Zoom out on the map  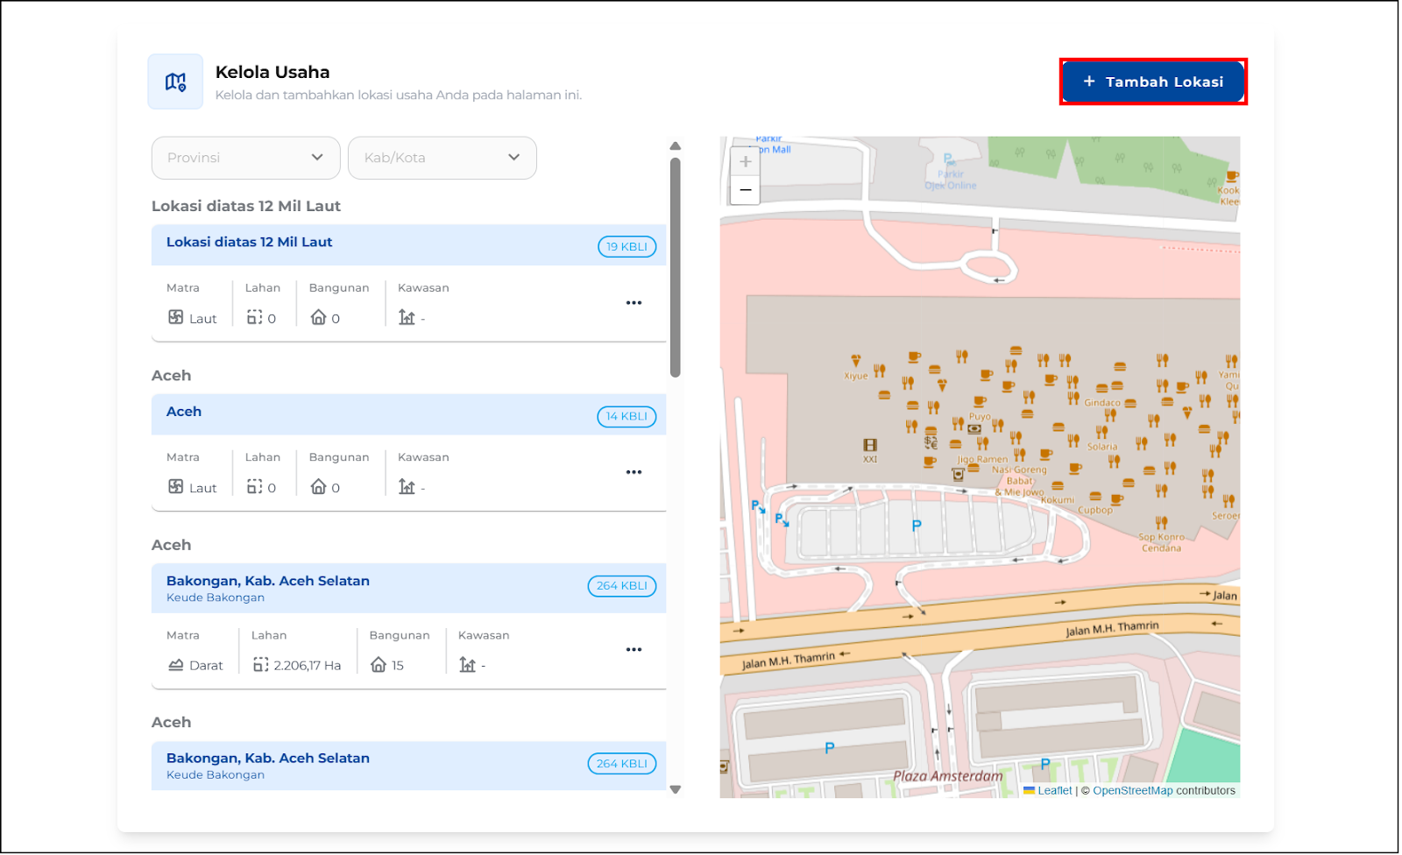(x=745, y=190)
